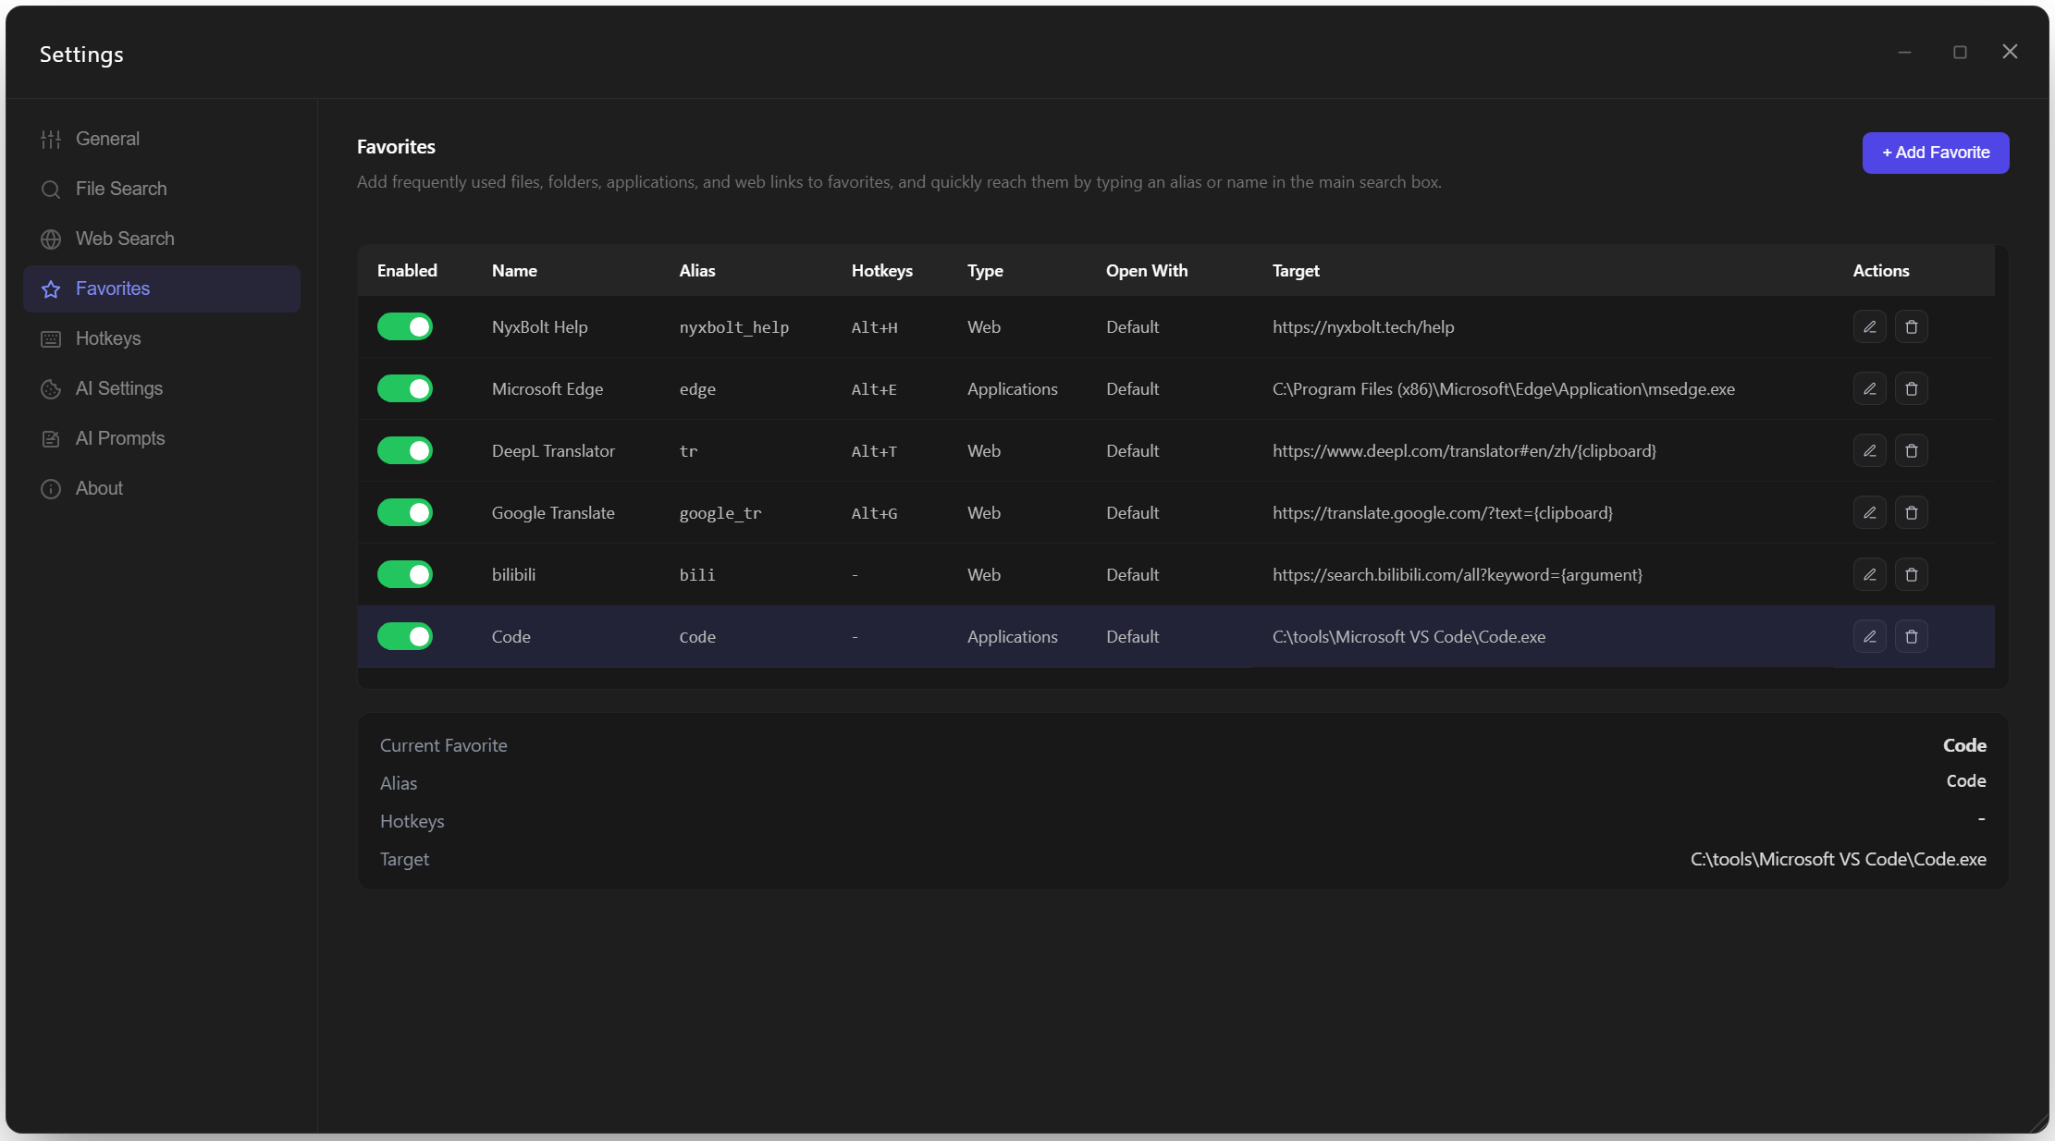Maximize the Settings window
Viewport: 2055px width, 1141px height.
pyautogui.click(x=1960, y=52)
